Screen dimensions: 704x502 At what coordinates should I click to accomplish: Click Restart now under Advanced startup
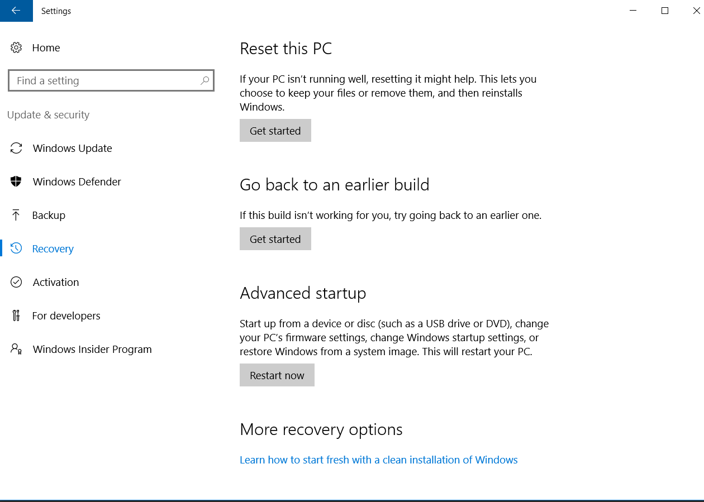[x=277, y=375]
